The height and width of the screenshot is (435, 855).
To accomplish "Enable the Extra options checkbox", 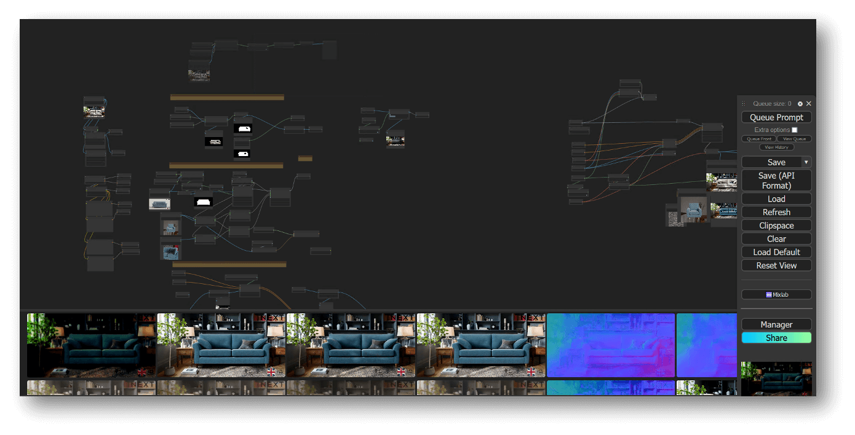I will 794,130.
